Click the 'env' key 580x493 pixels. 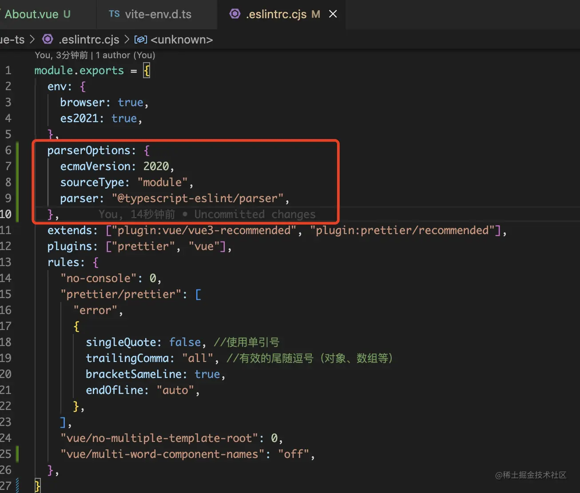(x=57, y=87)
